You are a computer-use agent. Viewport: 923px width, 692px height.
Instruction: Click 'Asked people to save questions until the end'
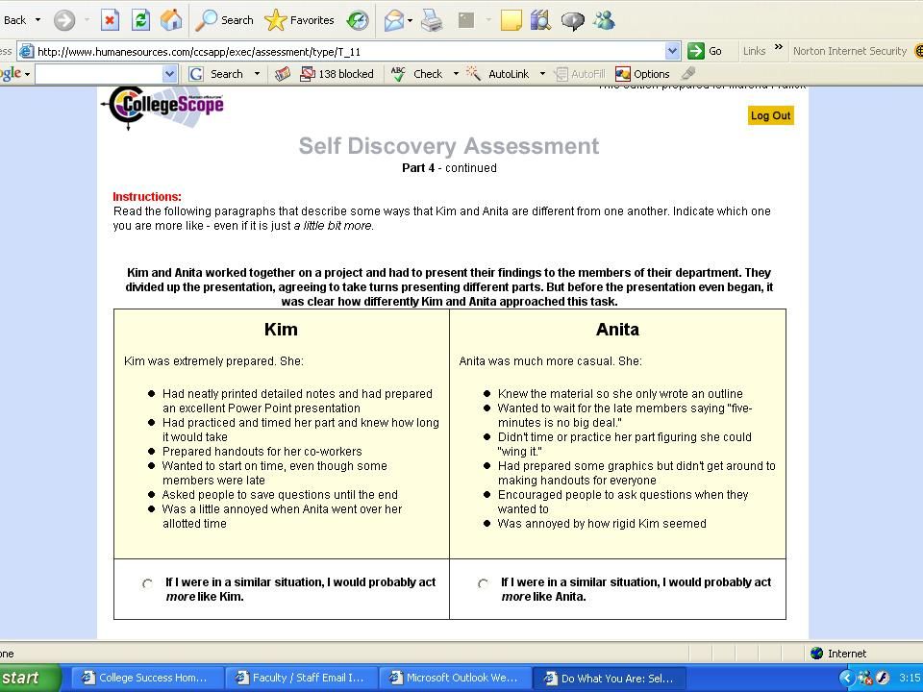pos(280,495)
